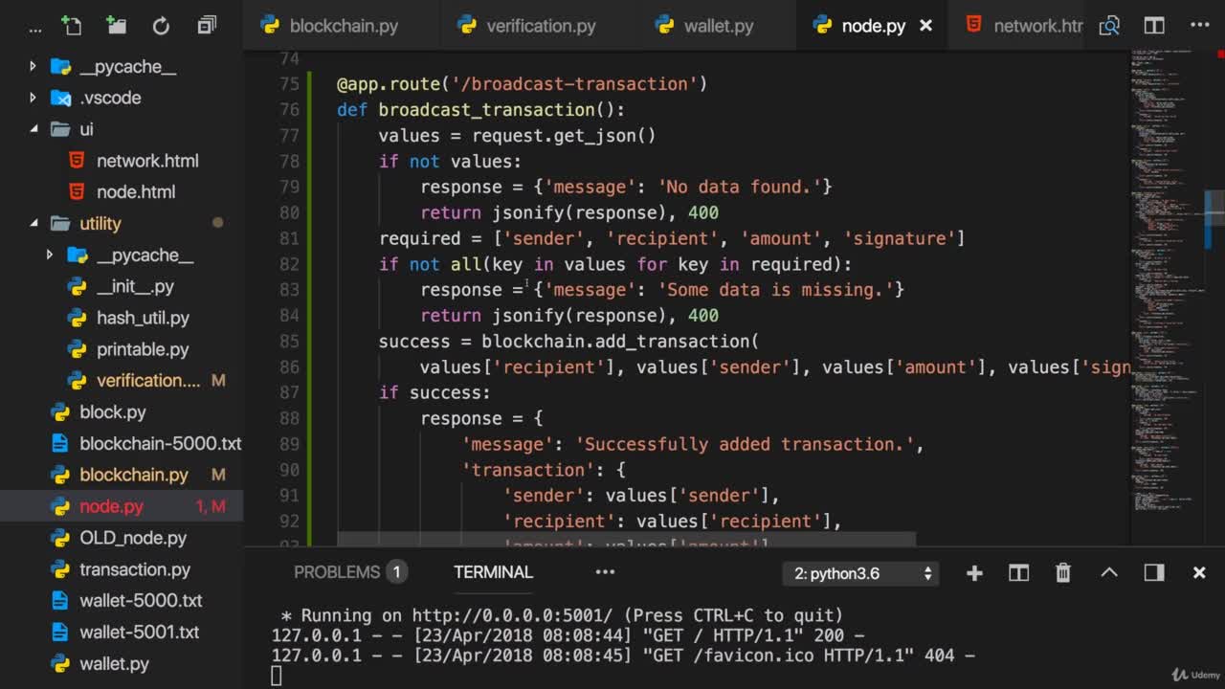1225x689 pixels.
Task: Open terminal panel more tabs ellipsis
Action: [605, 572]
